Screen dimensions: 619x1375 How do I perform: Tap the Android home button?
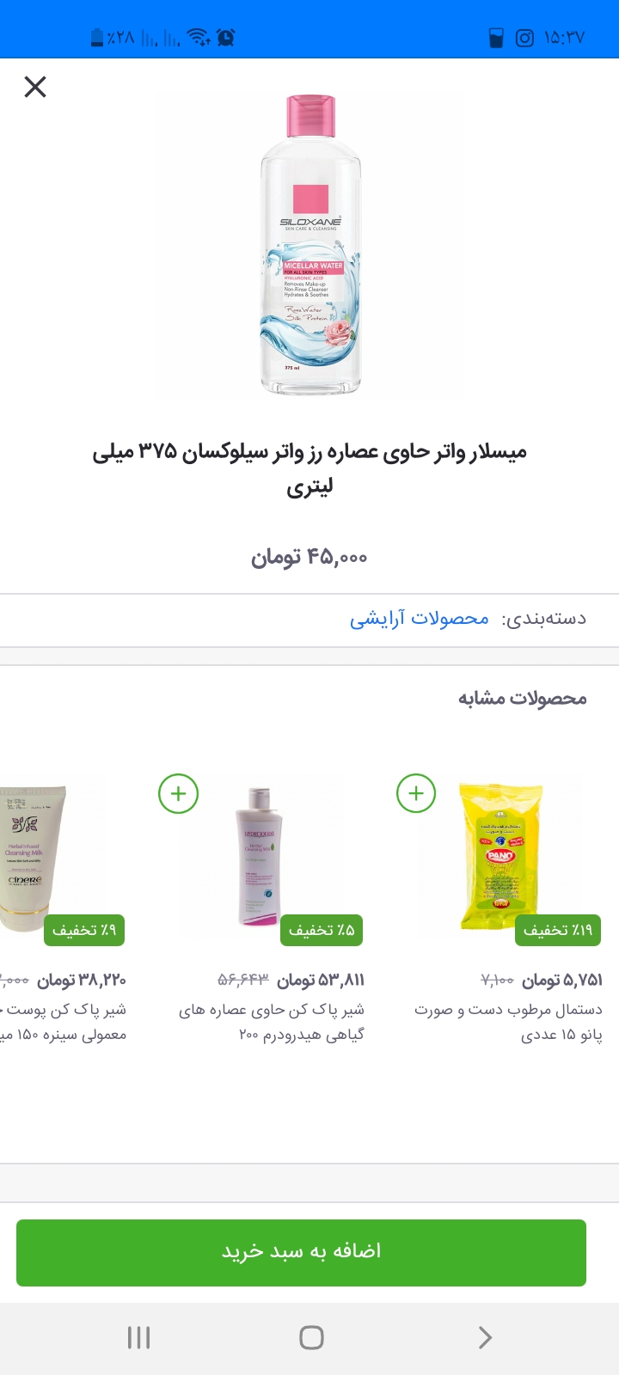tap(311, 1337)
